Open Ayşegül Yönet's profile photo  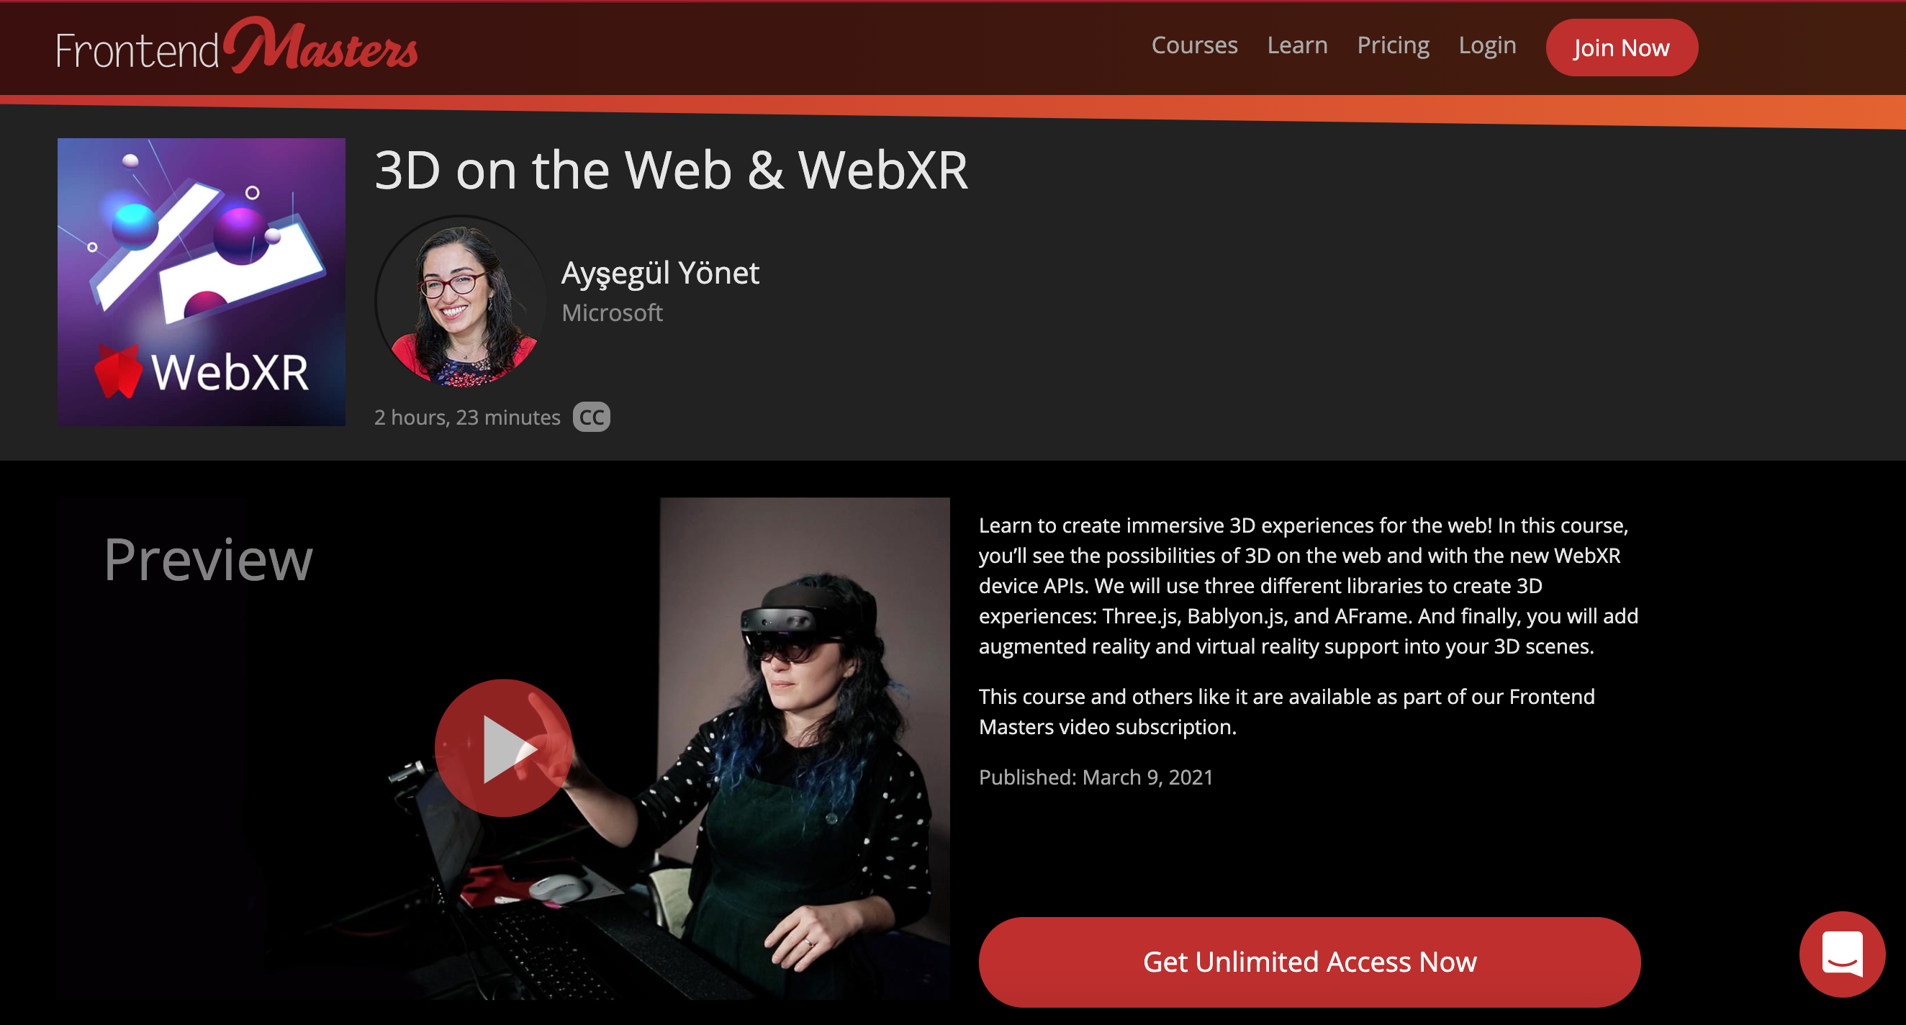[x=460, y=301]
